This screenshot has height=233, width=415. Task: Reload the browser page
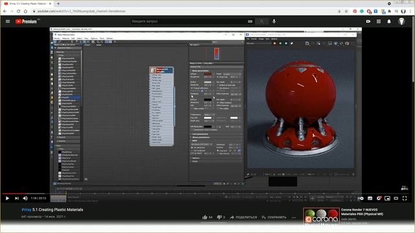(x=19, y=11)
